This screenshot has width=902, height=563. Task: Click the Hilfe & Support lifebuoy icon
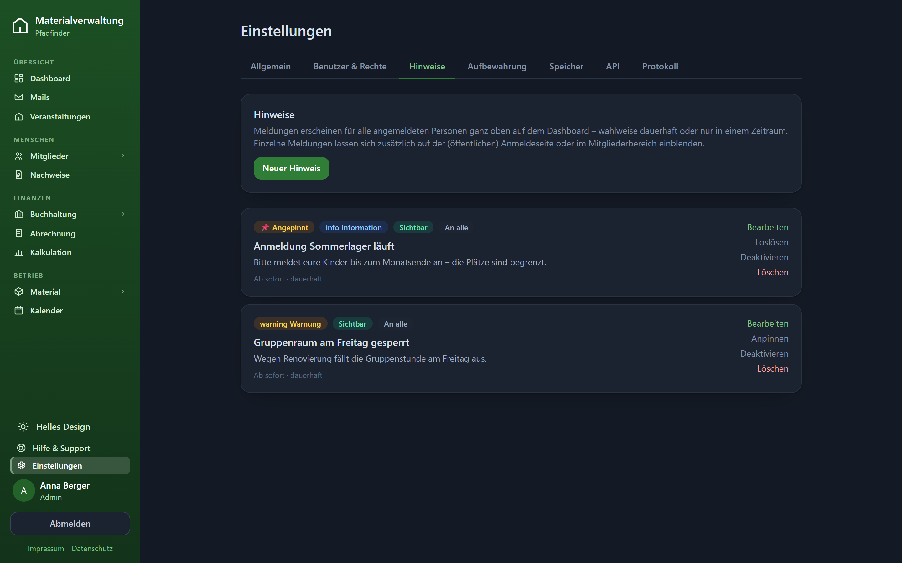point(21,448)
